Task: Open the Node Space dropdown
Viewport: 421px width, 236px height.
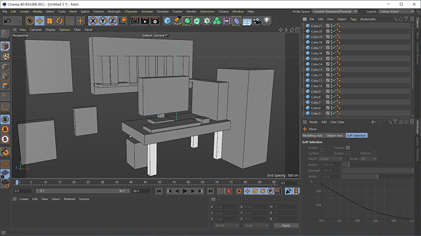Action: pos(334,12)
